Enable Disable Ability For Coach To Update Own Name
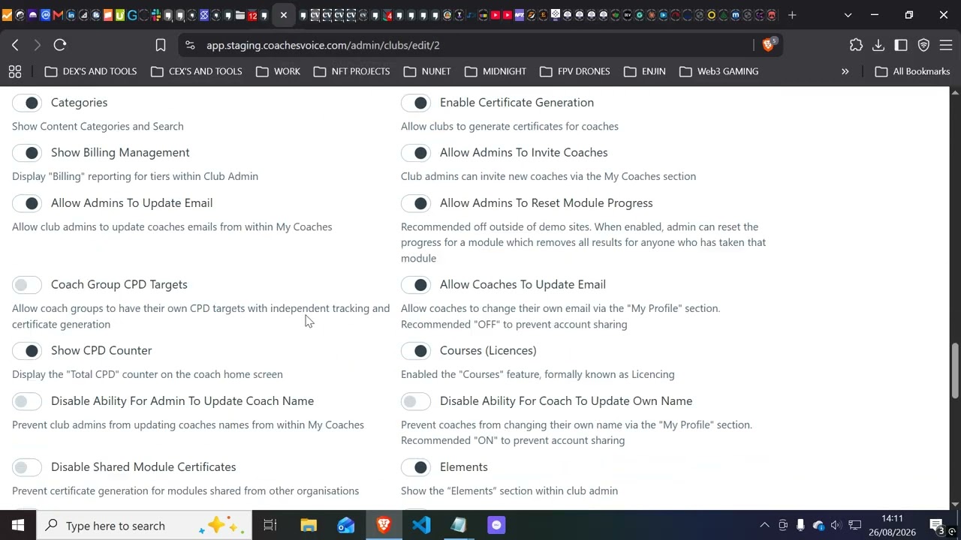The image size is (961, 540). pyautogui.click(x=416, y=401)
